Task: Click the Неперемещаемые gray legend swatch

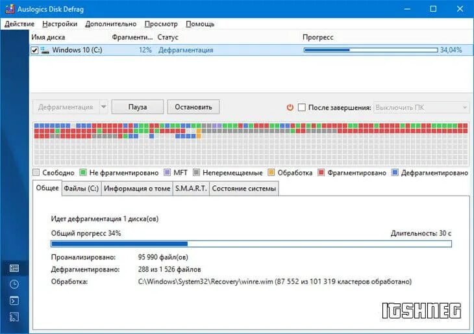Action: pyautogui.click(x=197, y=172)
